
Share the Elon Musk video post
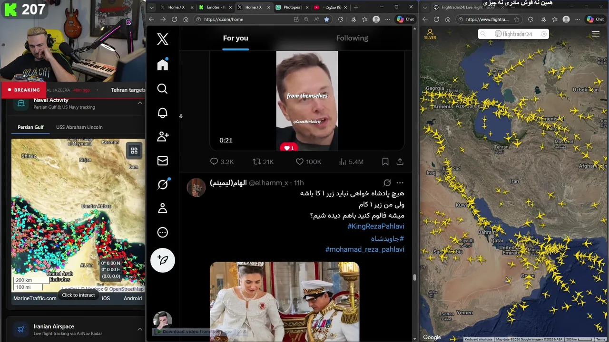pos(400,162)
